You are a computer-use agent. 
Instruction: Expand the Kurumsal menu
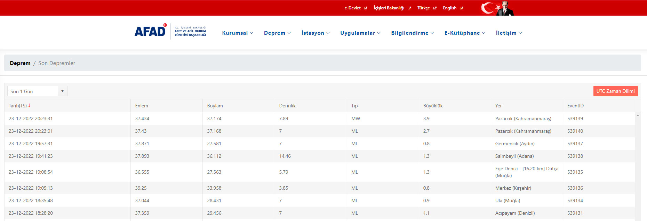pyautogui.click(x=238, y=33)
